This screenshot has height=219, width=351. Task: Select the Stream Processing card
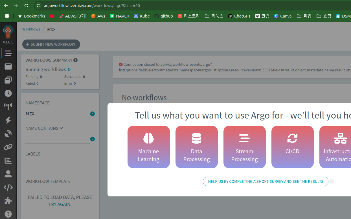click(245, 147)
